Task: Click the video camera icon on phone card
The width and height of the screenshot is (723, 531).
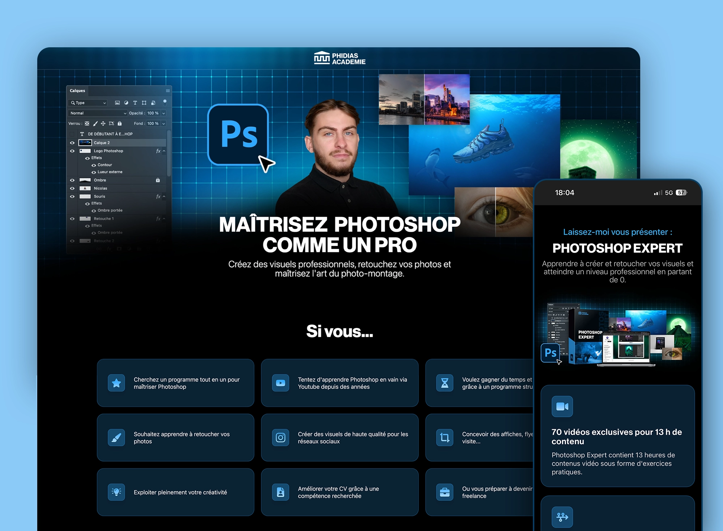Action: 562,406
